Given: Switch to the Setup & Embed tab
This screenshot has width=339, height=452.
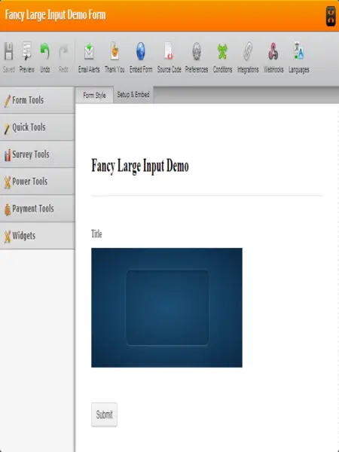Looking at the screenshot, I should click(133, 95).
